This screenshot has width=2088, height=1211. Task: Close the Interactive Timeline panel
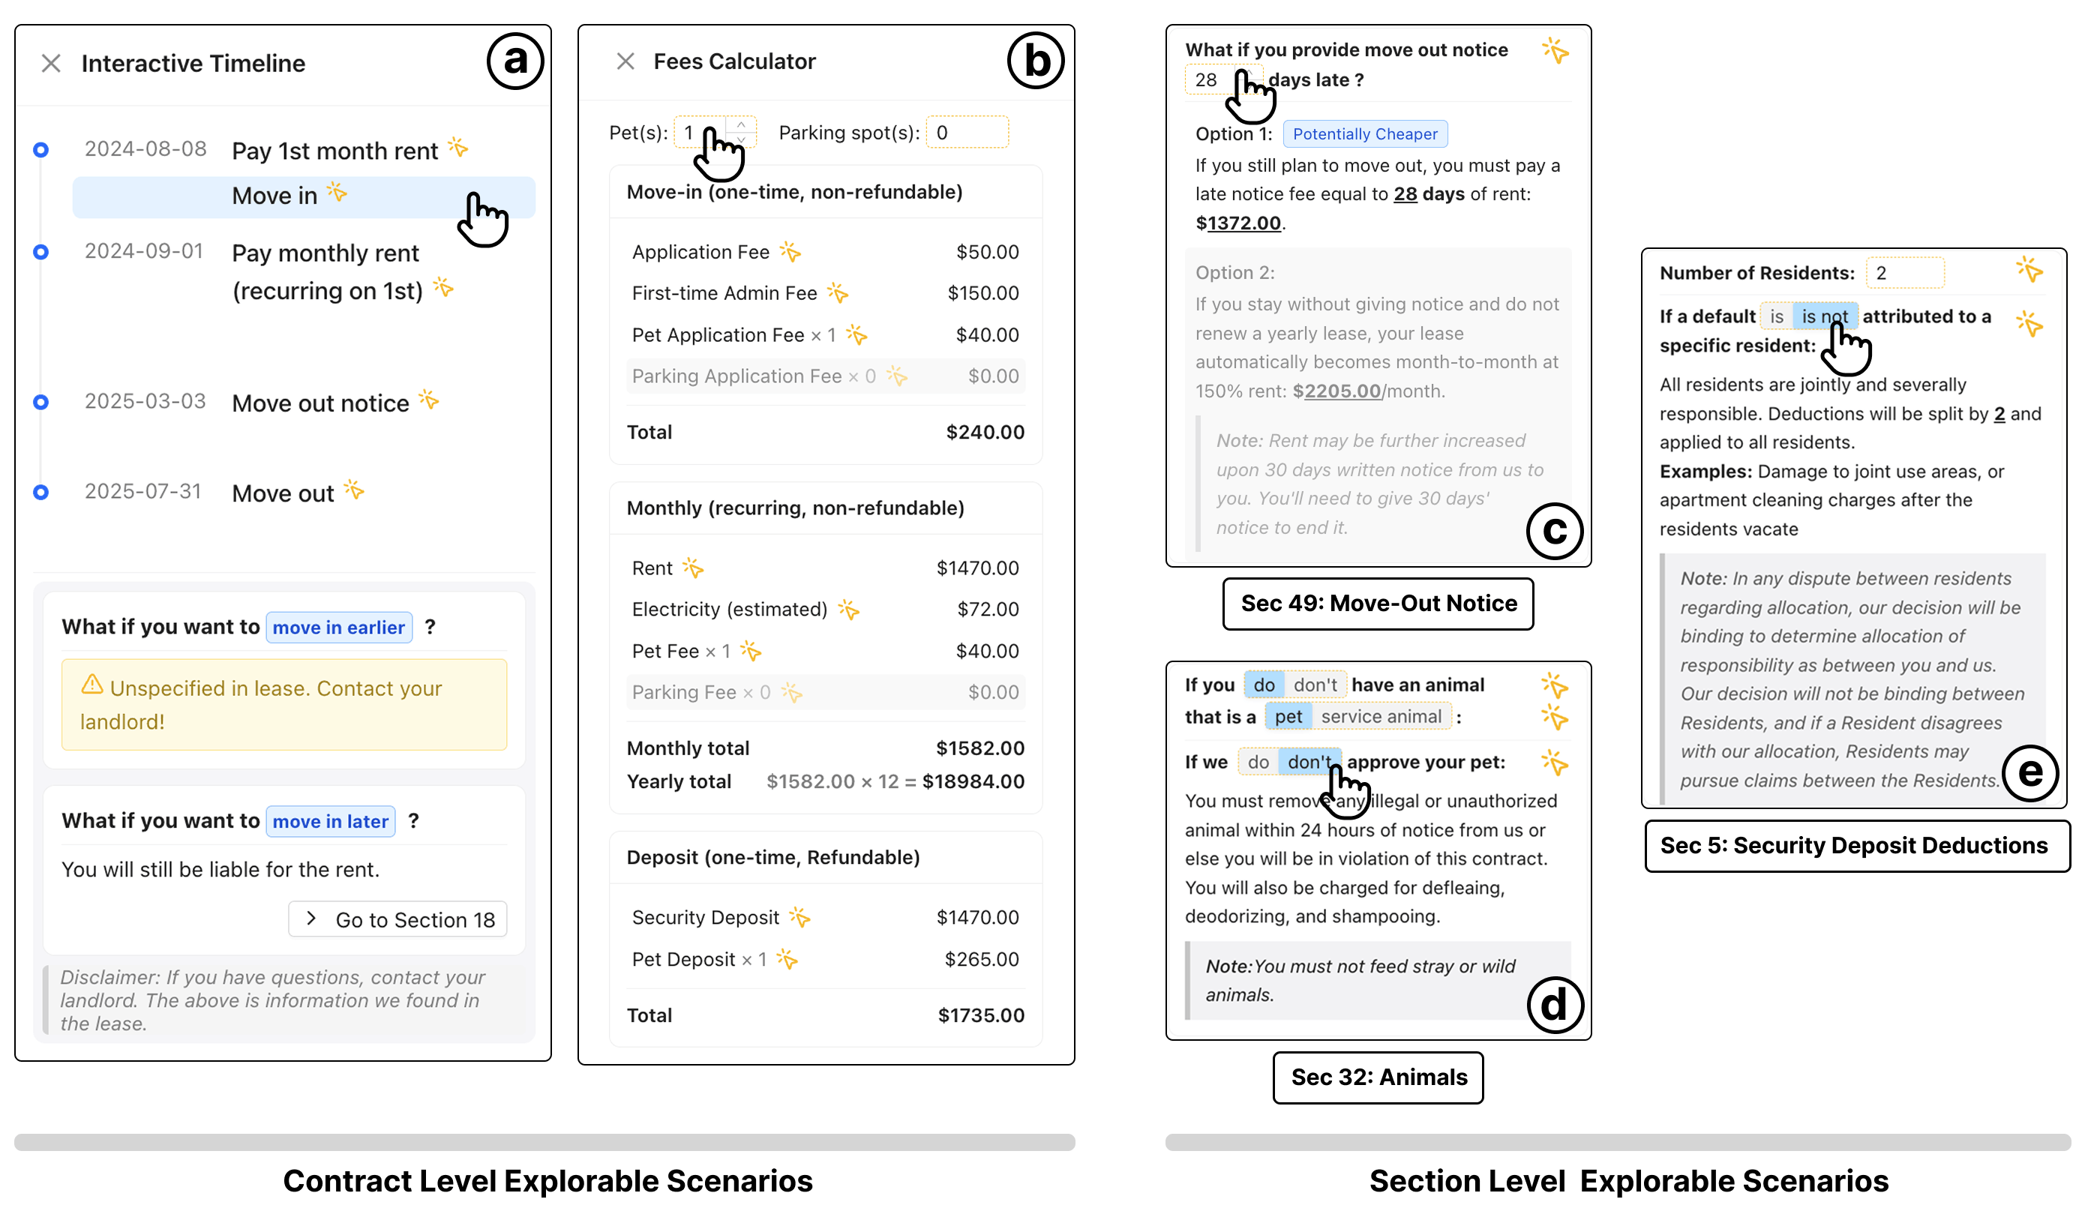[x=51, y=64]
